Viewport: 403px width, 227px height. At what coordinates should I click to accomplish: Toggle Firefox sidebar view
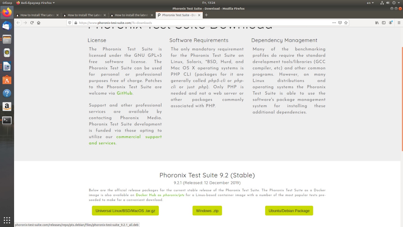384,23
